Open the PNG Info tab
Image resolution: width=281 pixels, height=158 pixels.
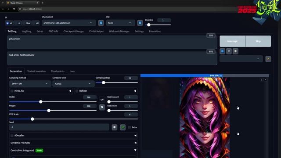click(x=53, y=31)
